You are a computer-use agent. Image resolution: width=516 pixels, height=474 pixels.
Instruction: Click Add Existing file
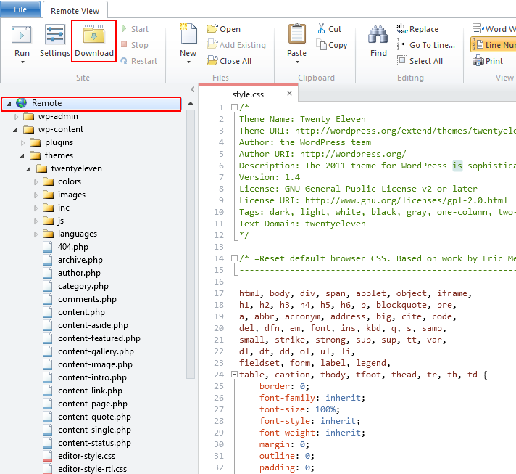click(236, 45)
